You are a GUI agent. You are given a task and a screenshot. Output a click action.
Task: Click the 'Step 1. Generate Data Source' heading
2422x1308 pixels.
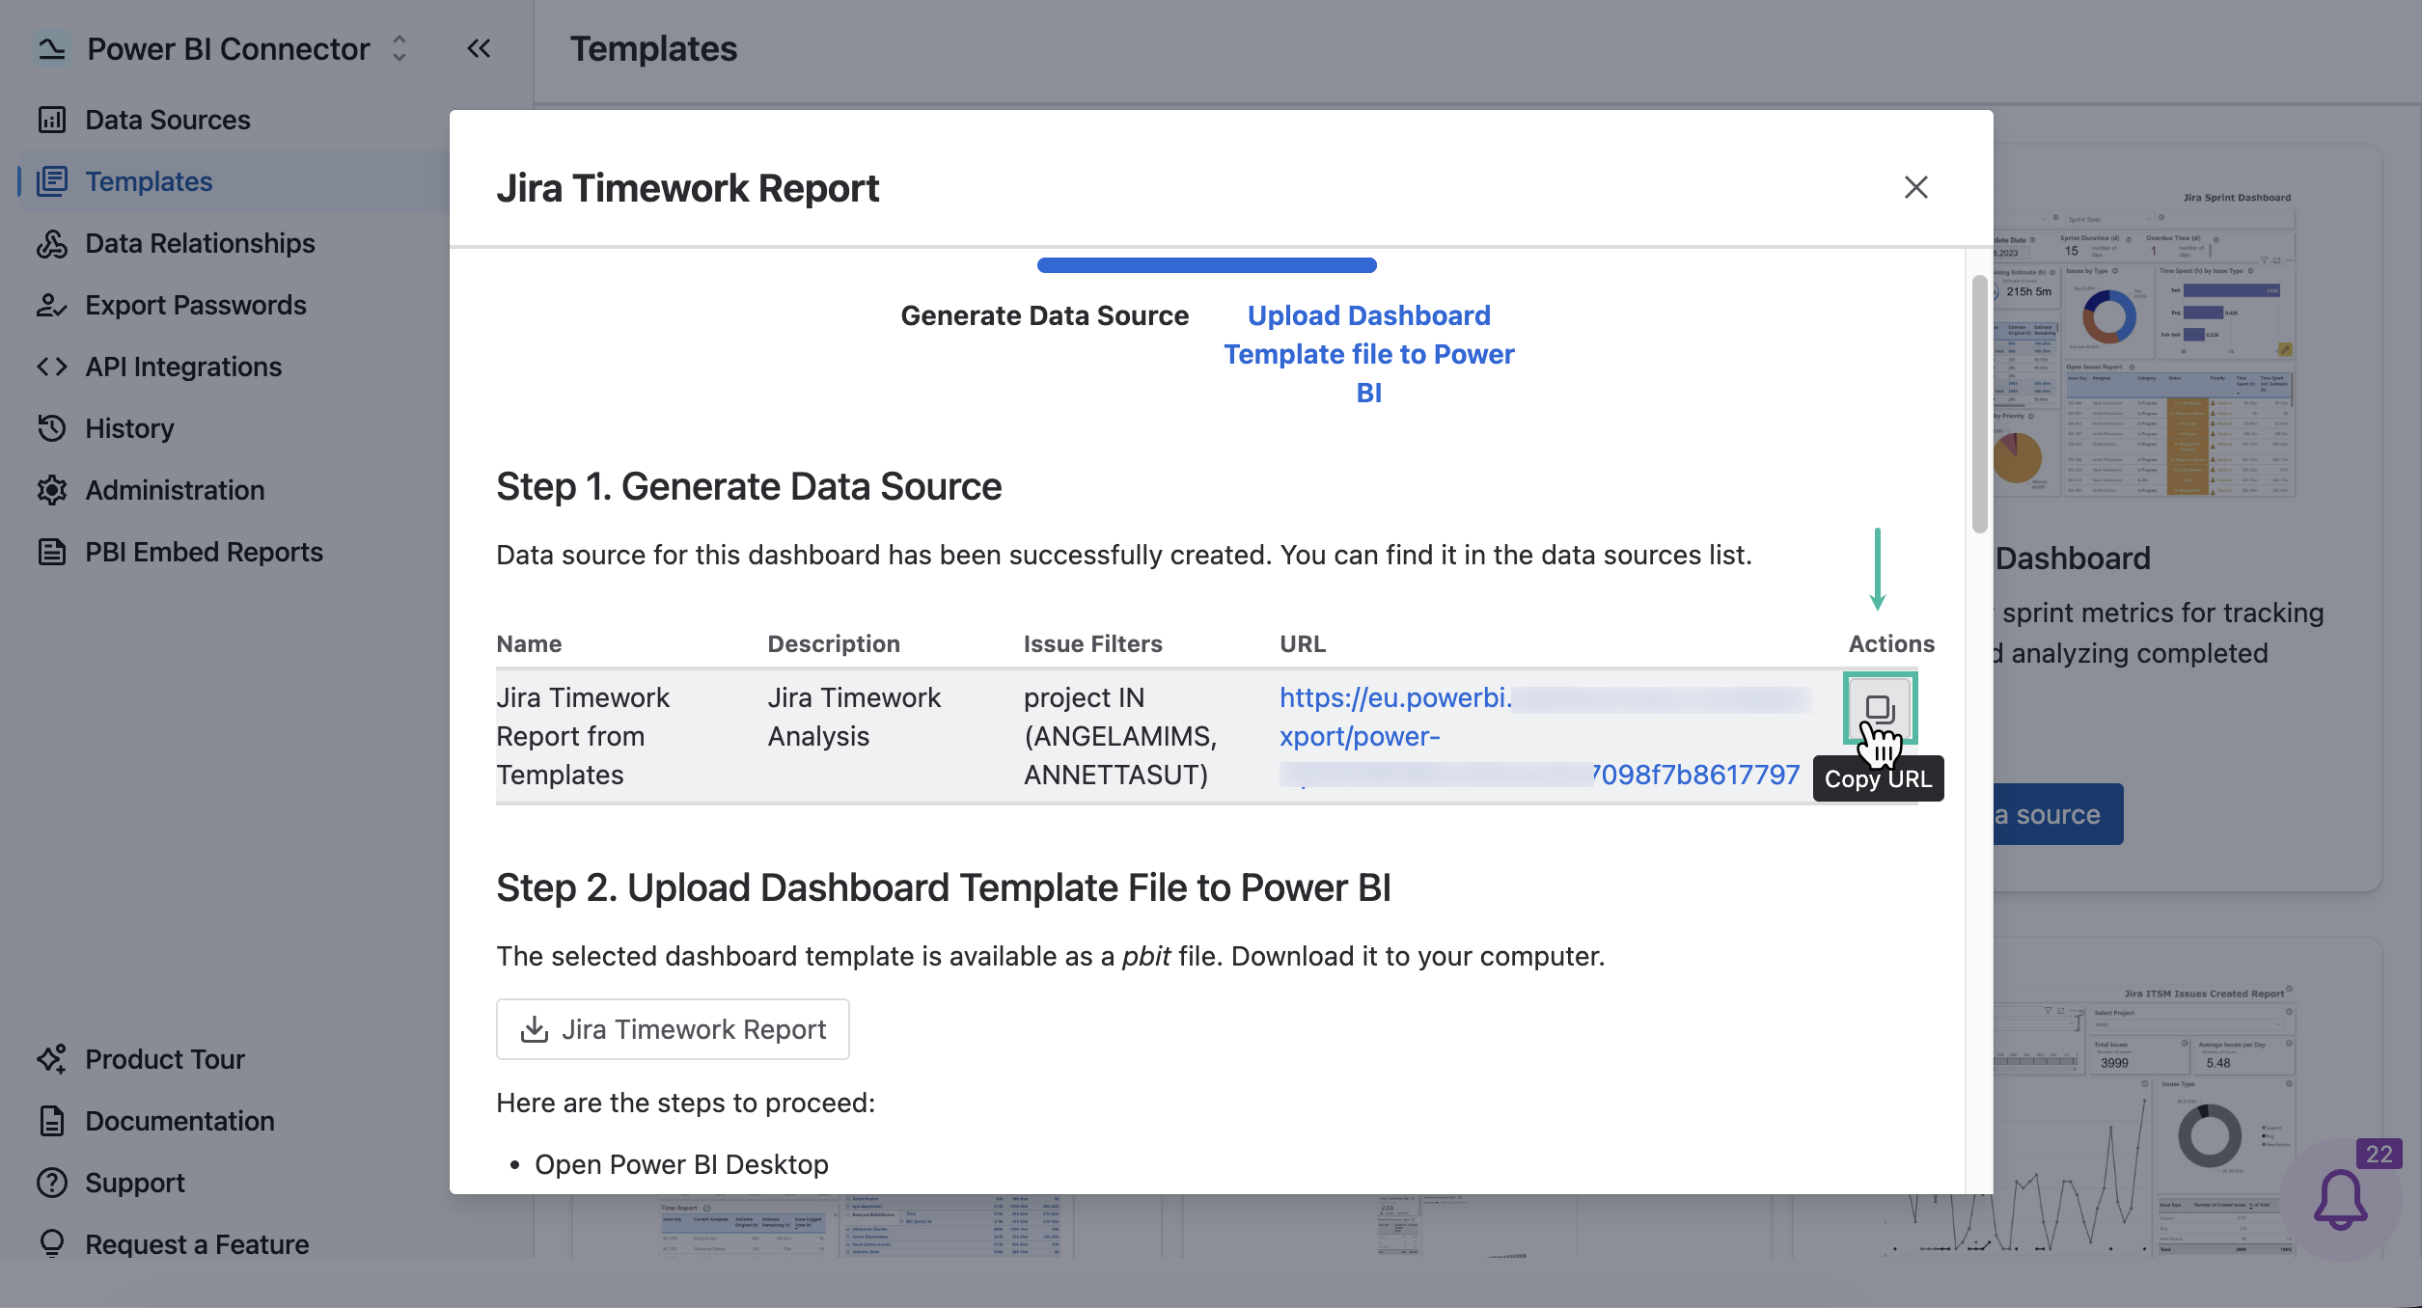[x=749, y=486]
